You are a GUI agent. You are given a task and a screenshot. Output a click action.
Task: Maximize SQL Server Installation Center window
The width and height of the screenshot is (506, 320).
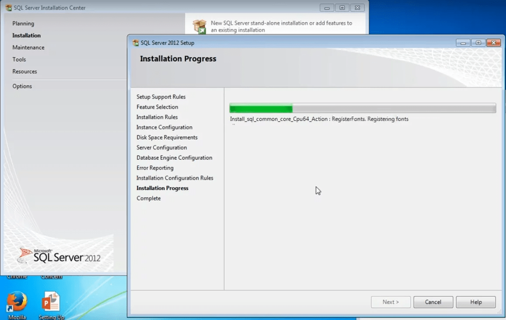(x=342, y=8)
